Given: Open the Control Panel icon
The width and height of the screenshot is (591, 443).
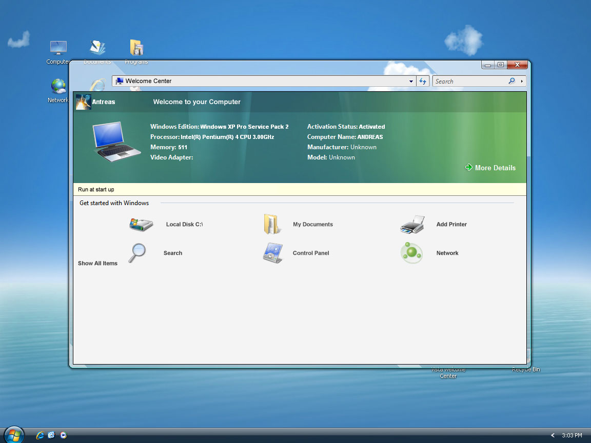Looking at the screenshot, I should coord(272,253).
